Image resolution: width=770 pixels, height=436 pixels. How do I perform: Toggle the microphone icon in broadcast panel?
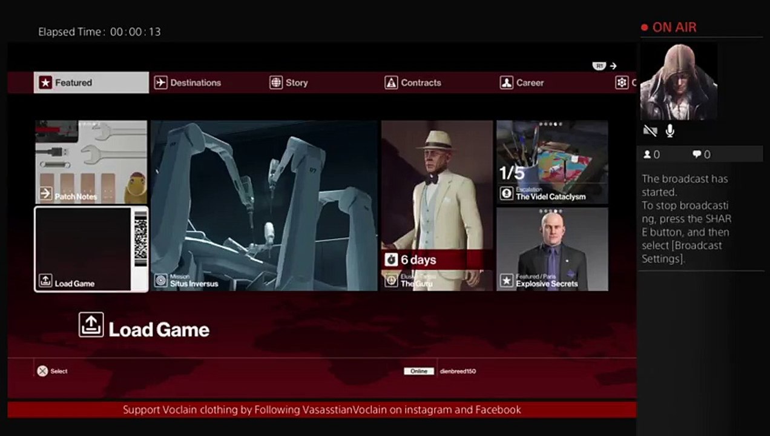tap(670, 130)
